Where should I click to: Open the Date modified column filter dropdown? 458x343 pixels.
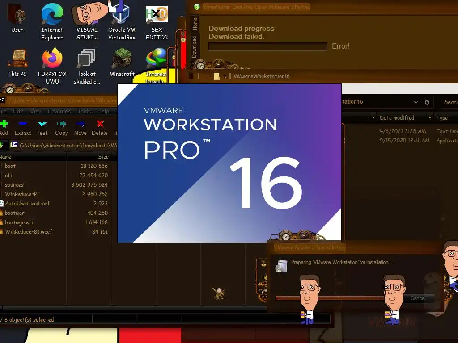pyautogui.click(x=430, y=118)
